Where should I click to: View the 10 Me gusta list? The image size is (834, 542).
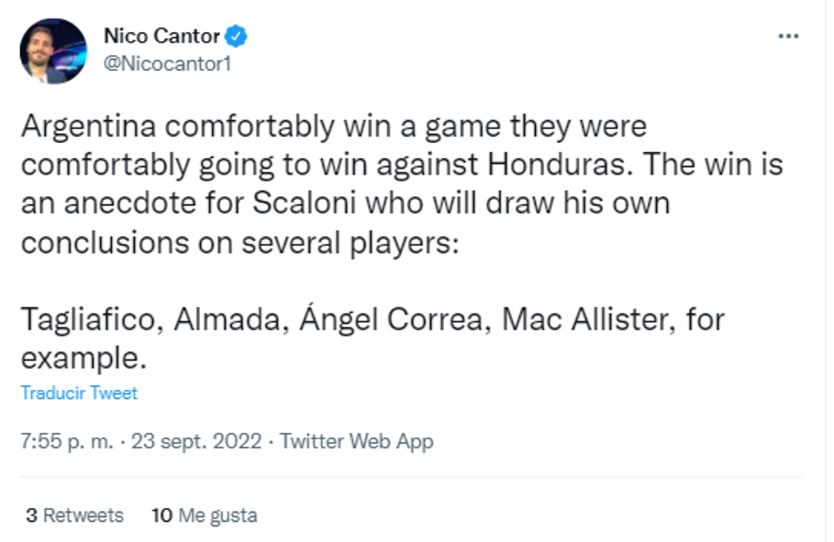point(204,516)
